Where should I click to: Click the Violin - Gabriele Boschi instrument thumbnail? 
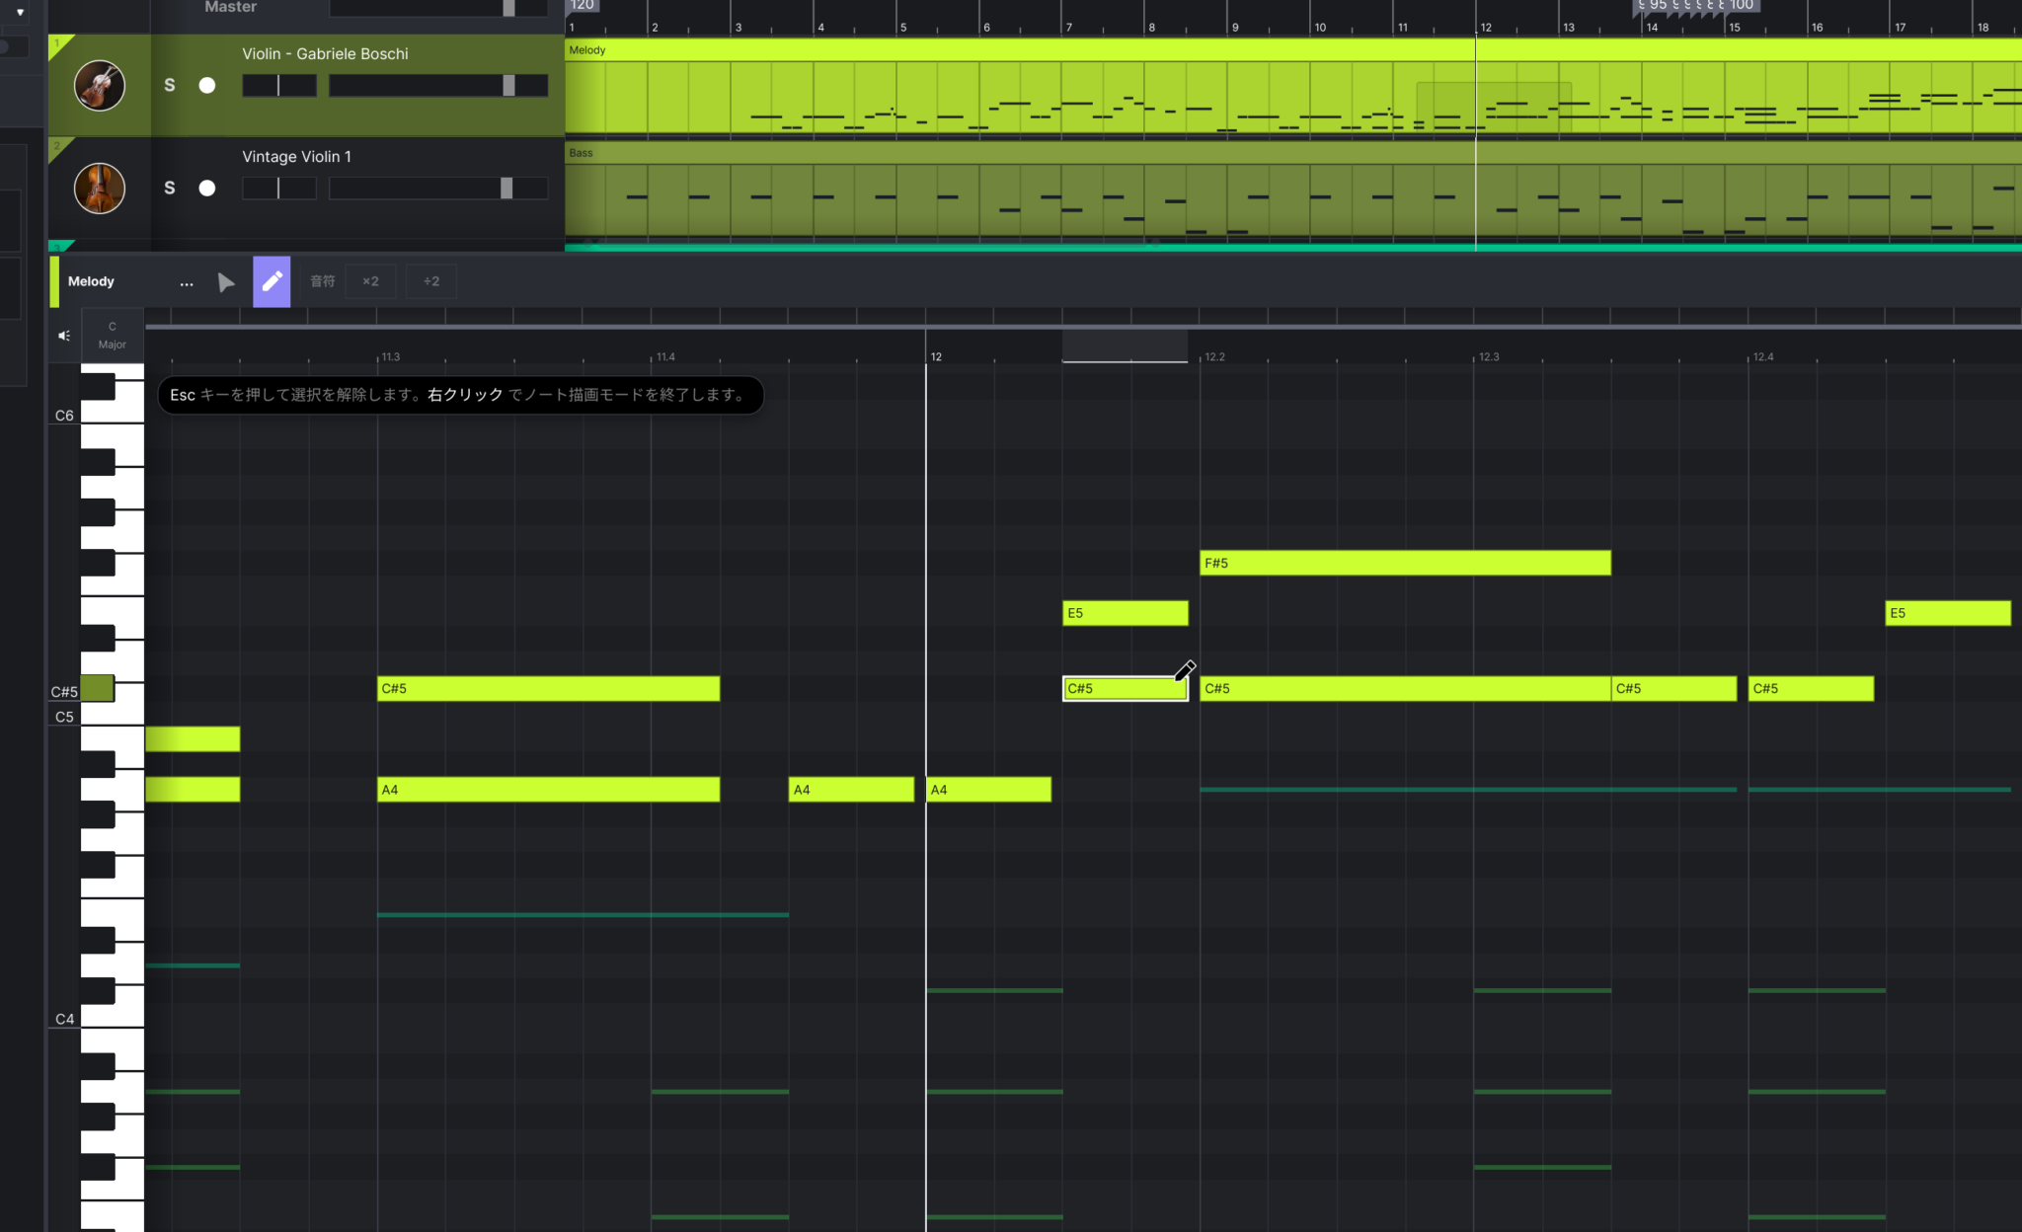coord(99,85)
